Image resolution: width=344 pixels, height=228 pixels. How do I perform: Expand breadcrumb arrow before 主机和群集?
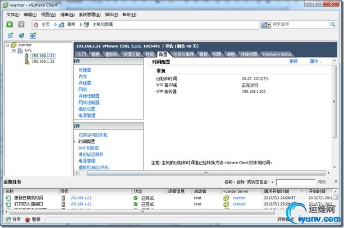81,25
